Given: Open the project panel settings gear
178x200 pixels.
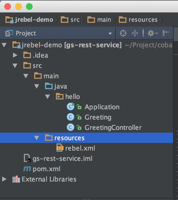Looking at the screenshot, I should click(x=151, y=33).
